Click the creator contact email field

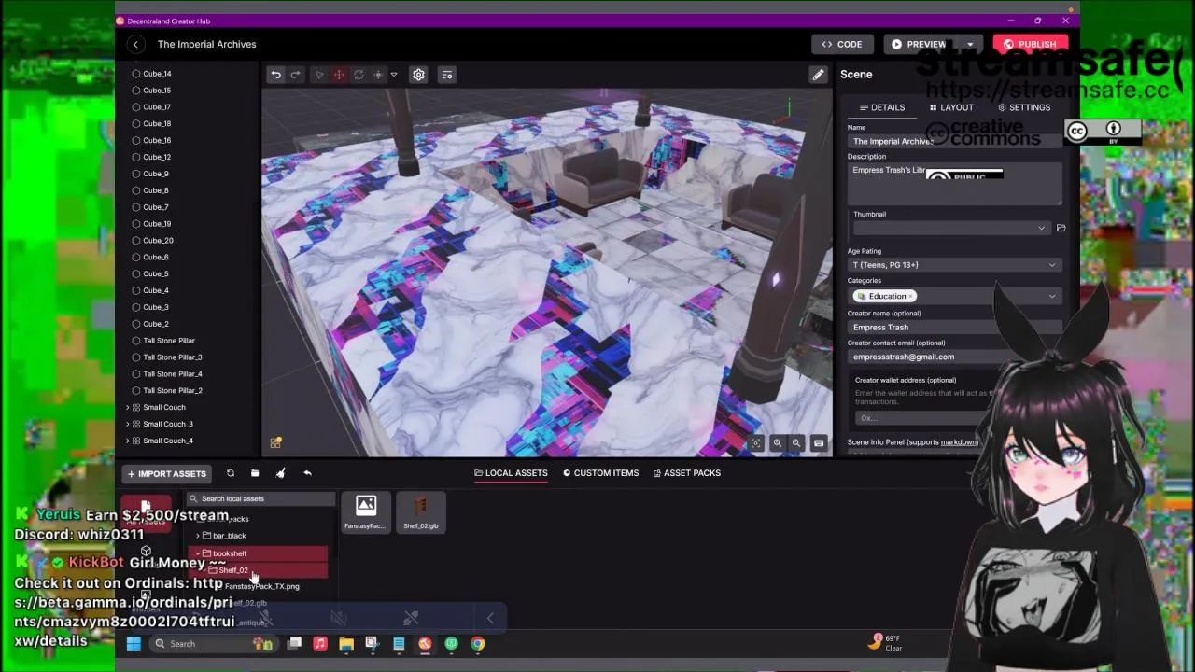(954, 357)
